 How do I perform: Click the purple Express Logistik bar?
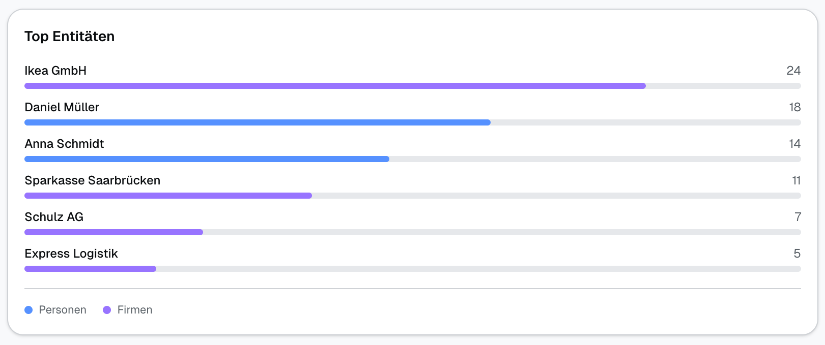coord(90,269)
